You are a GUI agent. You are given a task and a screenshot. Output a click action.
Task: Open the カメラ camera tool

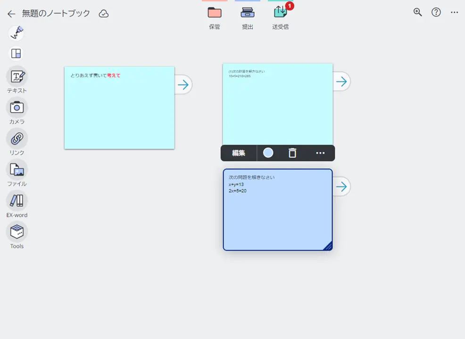click(17, 108)
